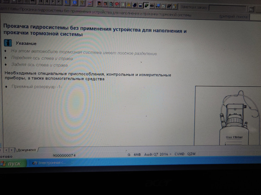Click the green book toolbar icon

coord(146,5)
